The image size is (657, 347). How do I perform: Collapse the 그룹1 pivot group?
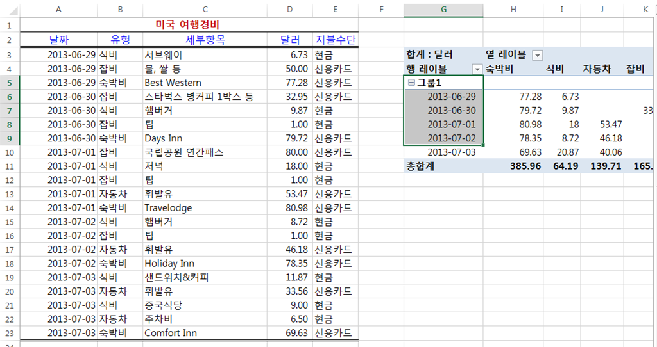click(x=411, y=83)
